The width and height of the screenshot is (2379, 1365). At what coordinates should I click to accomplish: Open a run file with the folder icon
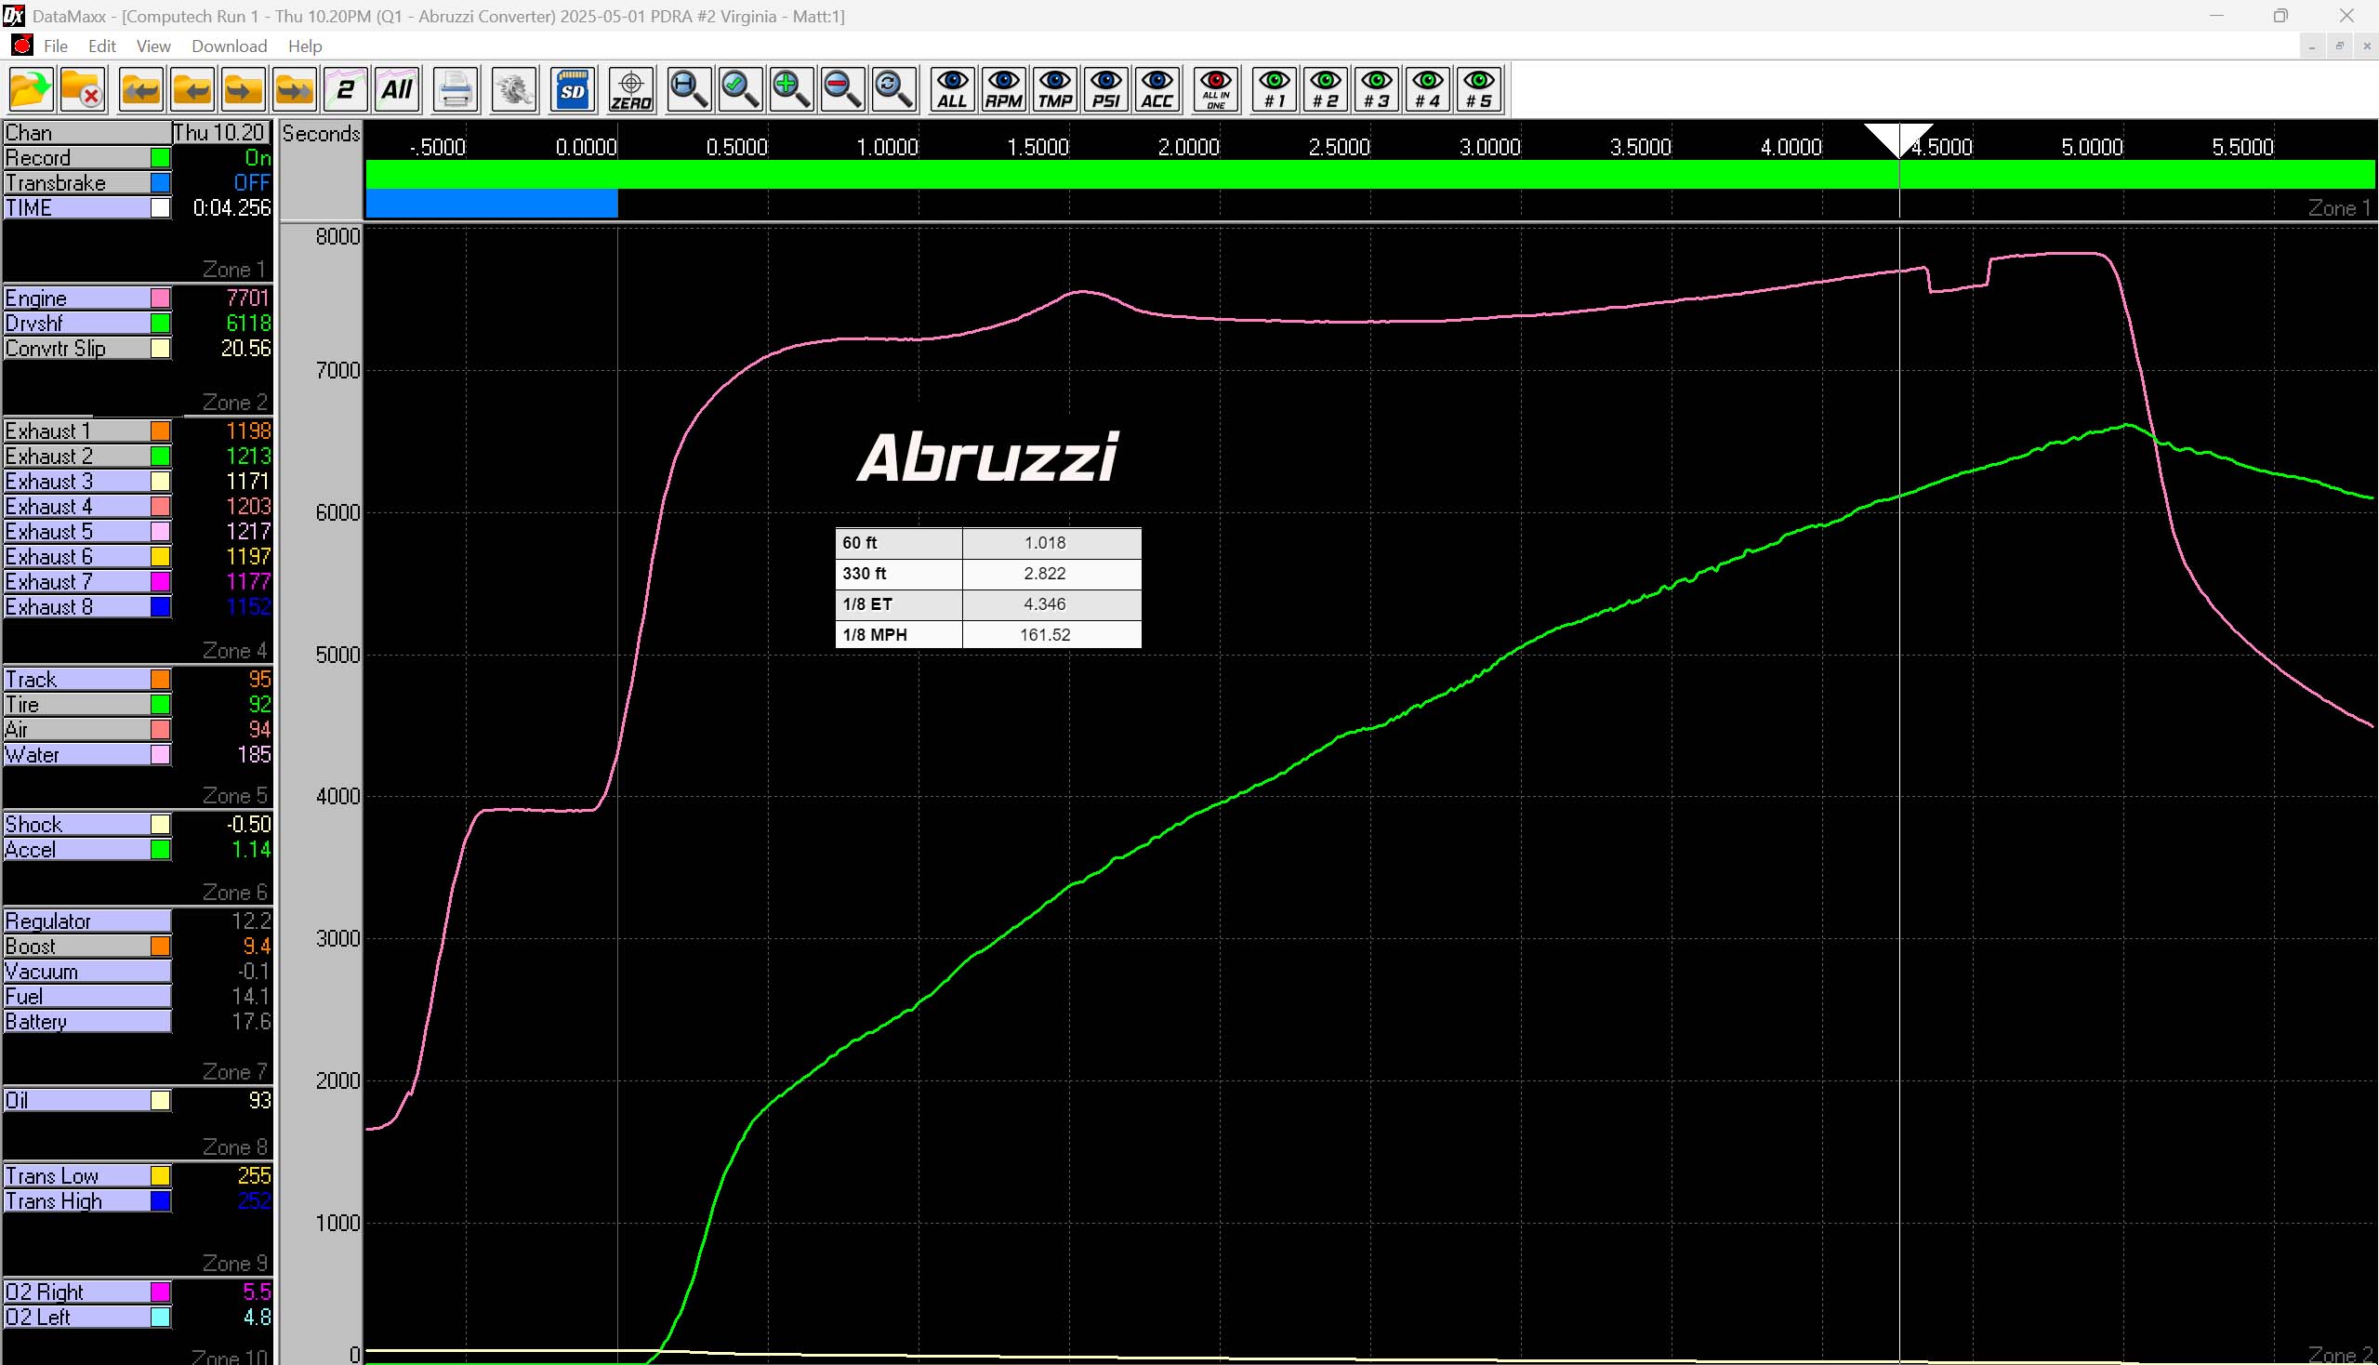tap(31, 90)
